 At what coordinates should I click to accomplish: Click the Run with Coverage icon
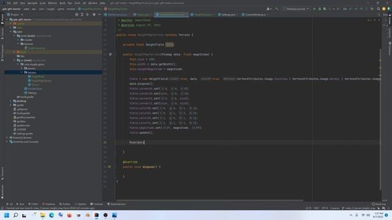[x=325, y=9]
